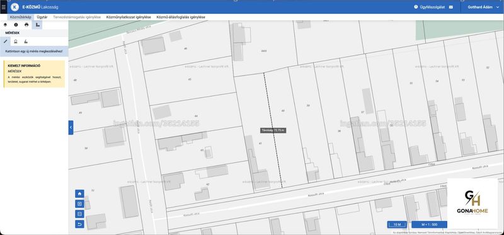Click parcel number 41 on the map
This screenshot has width=504, height=235.
(260, 144)
